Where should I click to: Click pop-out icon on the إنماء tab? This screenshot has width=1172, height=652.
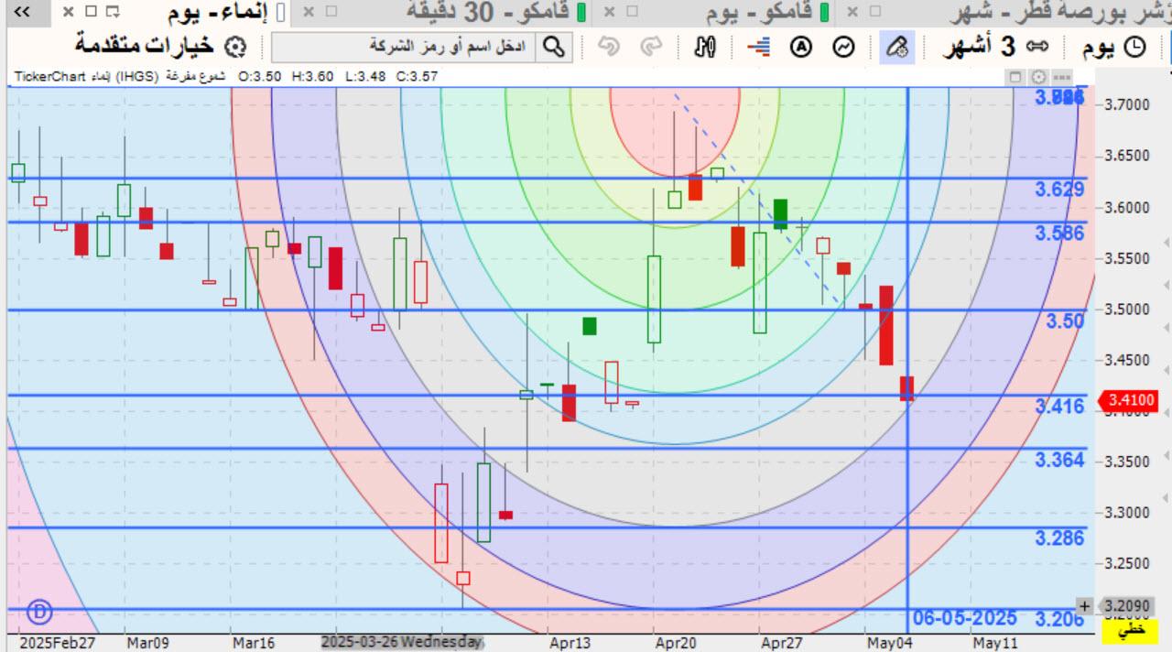[113, 12]
